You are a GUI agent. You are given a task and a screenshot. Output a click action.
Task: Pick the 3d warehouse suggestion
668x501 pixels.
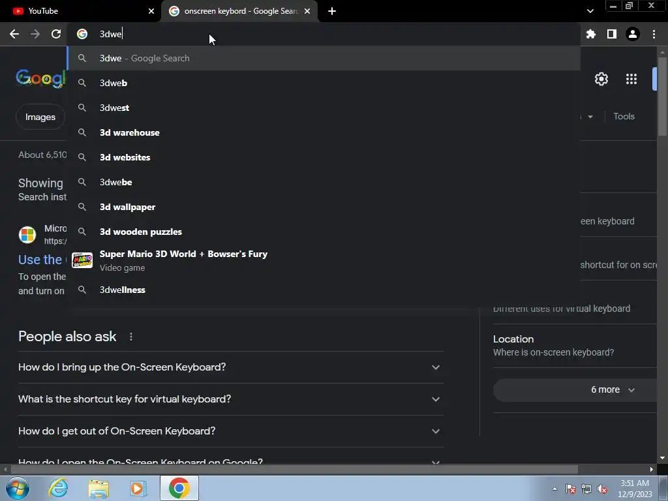(x=324, y=132)
